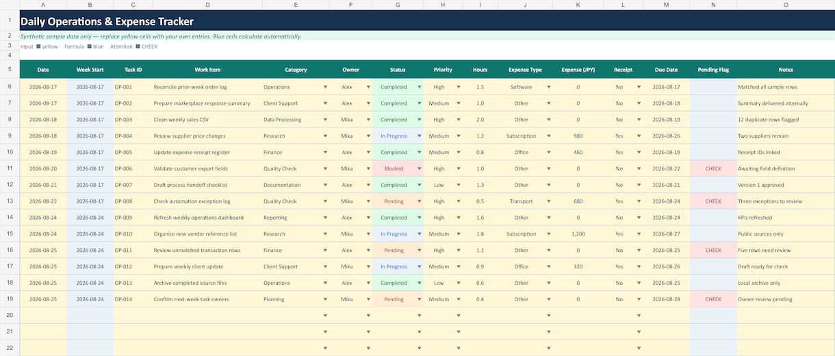Image resolution: width=835 pixels, height=356 pixels.
Task: Select CHECK flag for task OP-011
Action: pos(713,251)
